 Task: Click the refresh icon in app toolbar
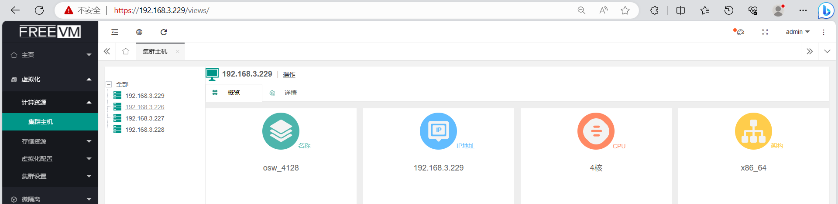[x=164, y=32]
